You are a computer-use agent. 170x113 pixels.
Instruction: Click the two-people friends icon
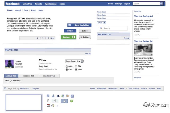(58, 96)
